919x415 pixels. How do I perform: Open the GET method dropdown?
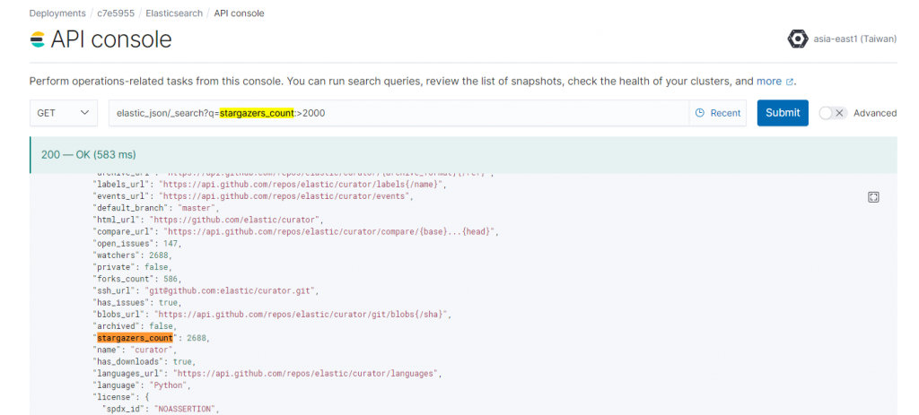pyautogui.click(x=64, y=113)
